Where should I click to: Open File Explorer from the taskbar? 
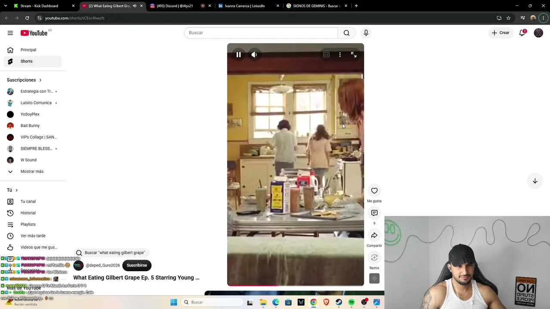[263, 302]
